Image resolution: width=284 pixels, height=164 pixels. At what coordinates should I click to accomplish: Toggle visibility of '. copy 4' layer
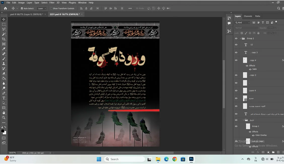[236, 60]
